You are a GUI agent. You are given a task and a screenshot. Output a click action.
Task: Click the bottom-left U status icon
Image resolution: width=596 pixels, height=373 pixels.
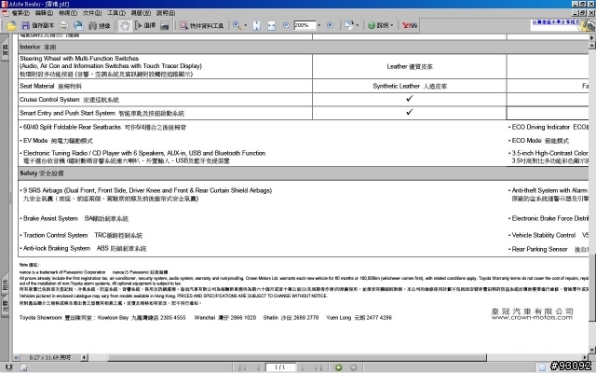pos(8,367)
